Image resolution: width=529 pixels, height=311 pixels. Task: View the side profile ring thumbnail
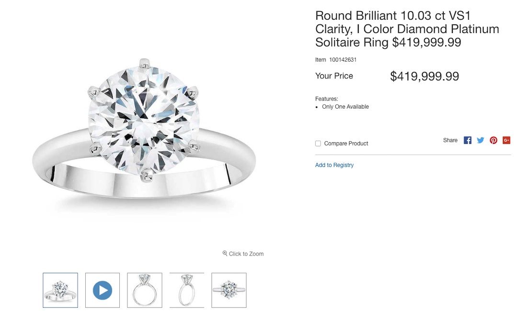tap(187, 290)
